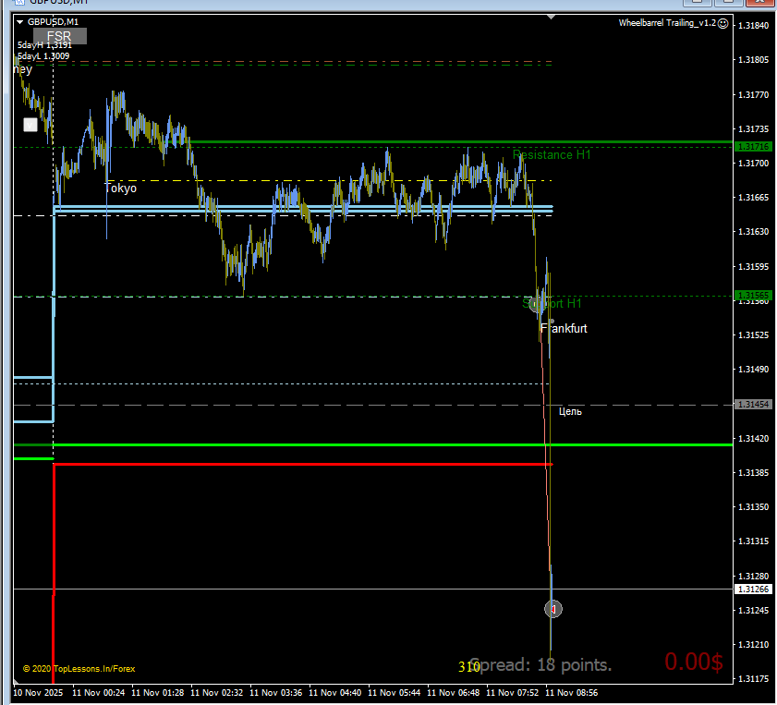
Task: Click the red '0.00$' profit value
Action: (x=694, y=662)
